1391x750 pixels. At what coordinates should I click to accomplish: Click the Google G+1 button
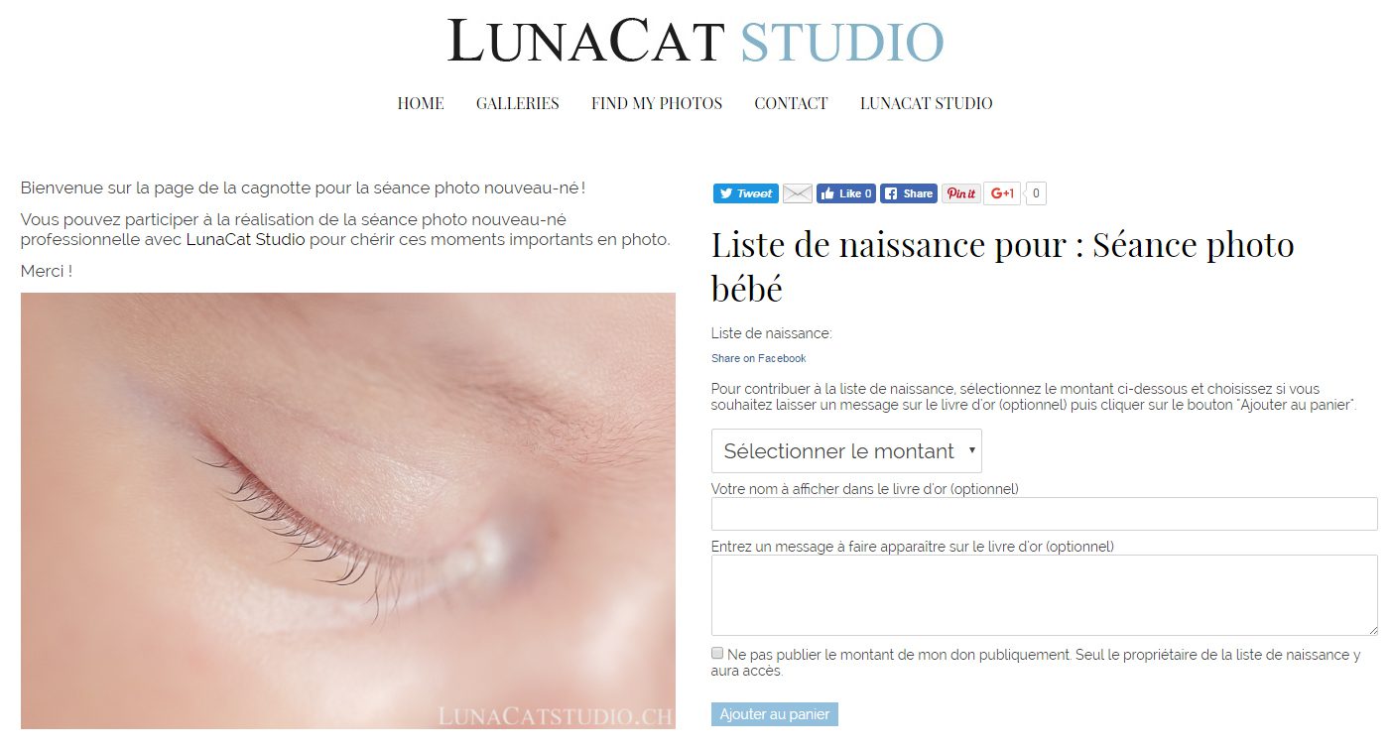click(x=1002, y=193)
